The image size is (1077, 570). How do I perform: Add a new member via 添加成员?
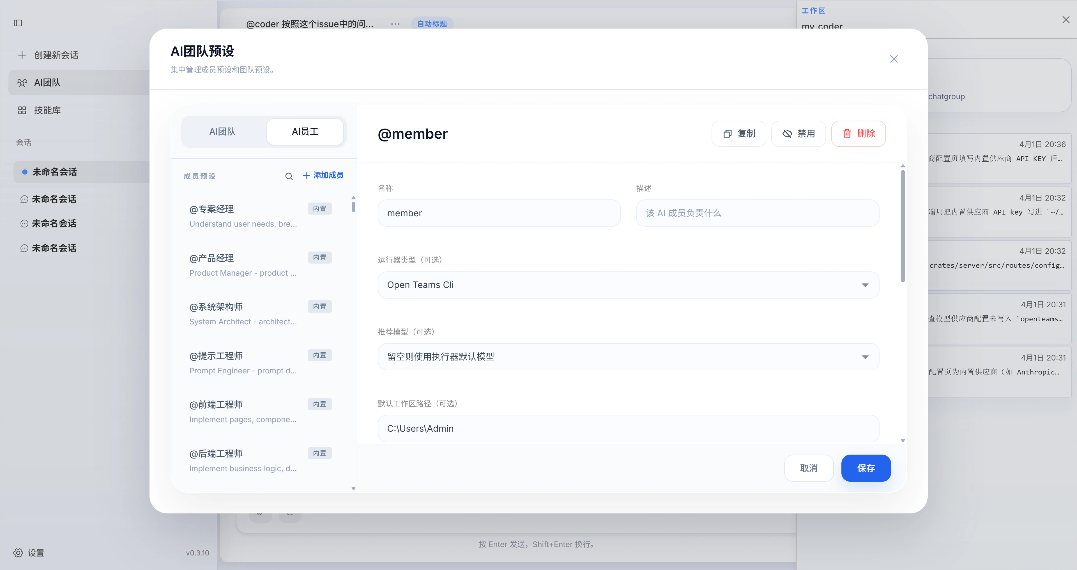click(x=323, y=175)
